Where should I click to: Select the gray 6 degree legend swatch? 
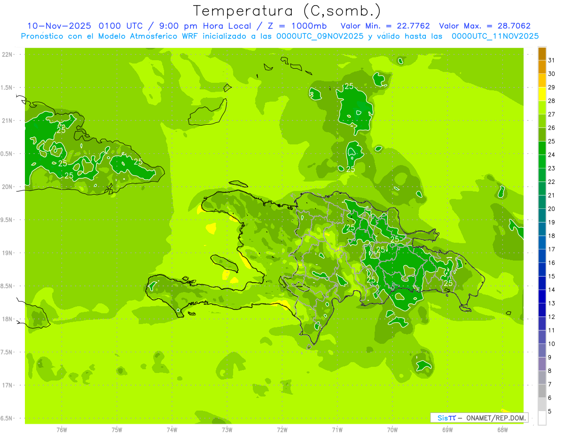(x=542, y=391)
